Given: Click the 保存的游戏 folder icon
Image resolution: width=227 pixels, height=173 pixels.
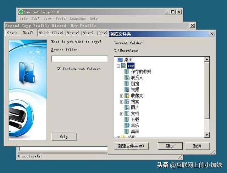Looking at the screenshot, I should click(x=127, y=71).
